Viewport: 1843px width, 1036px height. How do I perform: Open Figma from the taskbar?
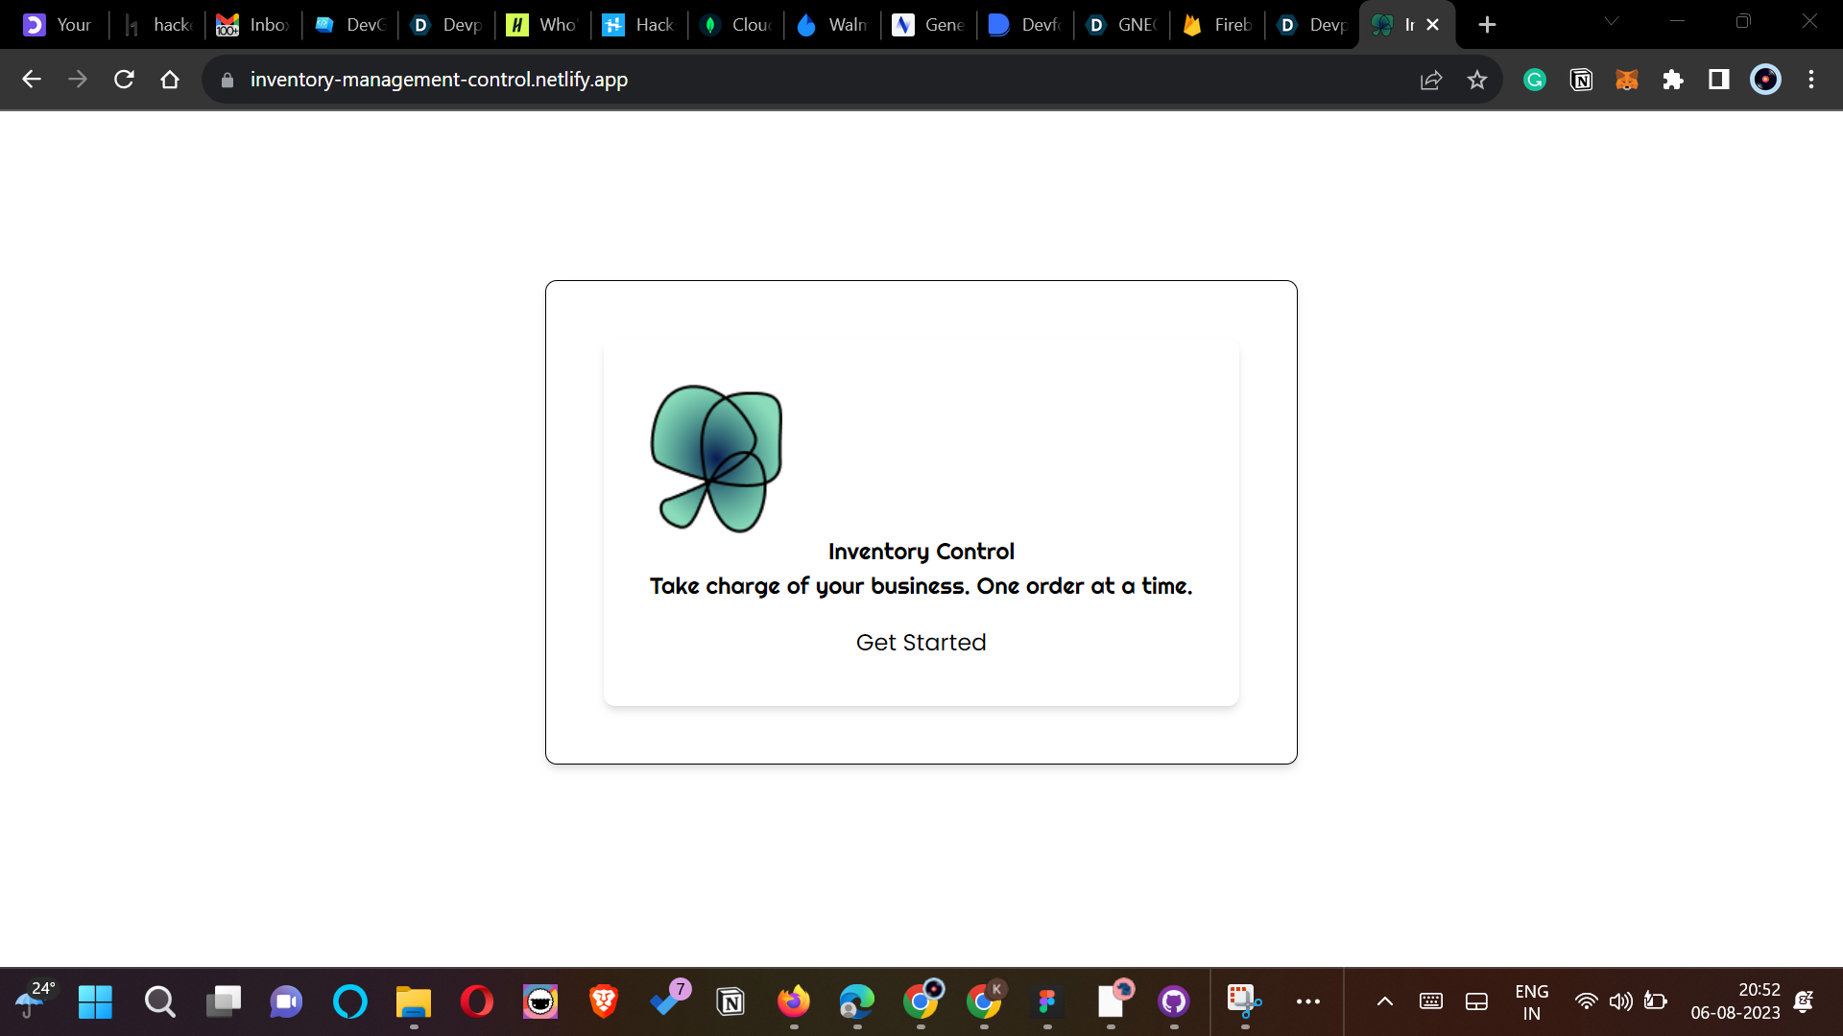[1047, 1002]
